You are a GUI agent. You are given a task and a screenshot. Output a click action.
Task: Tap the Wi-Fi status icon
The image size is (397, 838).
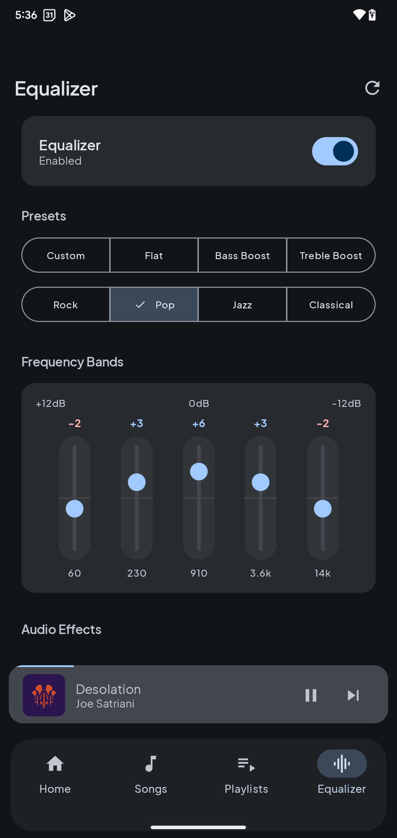(360, 15)
